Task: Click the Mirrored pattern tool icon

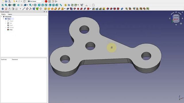Action: click(x=93, y=9)
